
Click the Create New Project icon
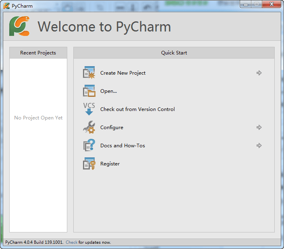89,73
